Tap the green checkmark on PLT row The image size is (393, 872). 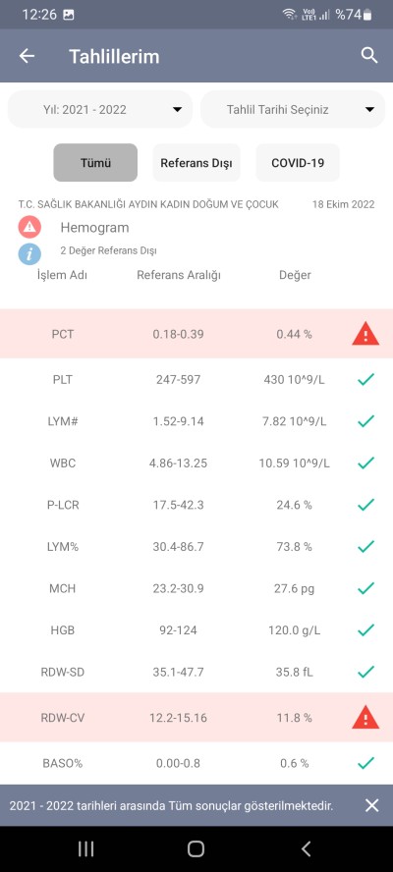point(365,380)
